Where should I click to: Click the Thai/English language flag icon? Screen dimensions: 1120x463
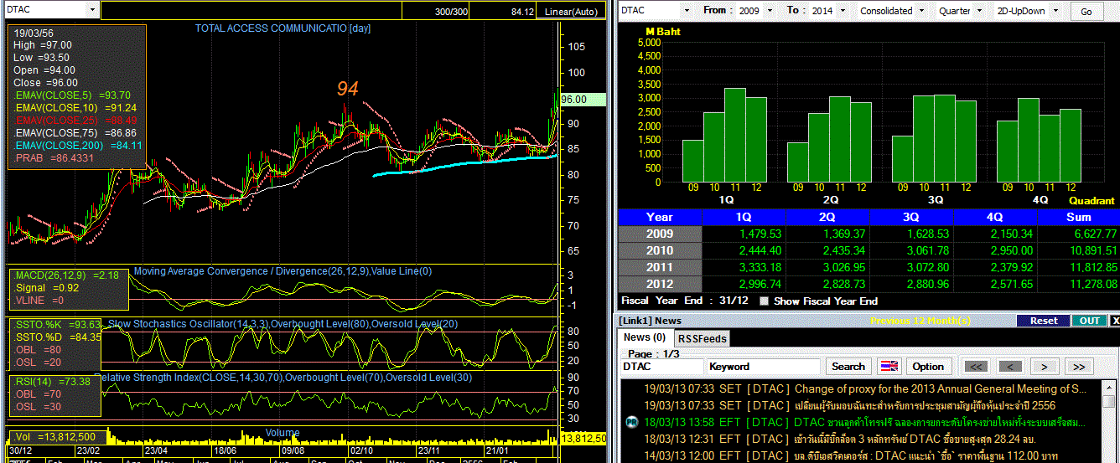point(889,367)
